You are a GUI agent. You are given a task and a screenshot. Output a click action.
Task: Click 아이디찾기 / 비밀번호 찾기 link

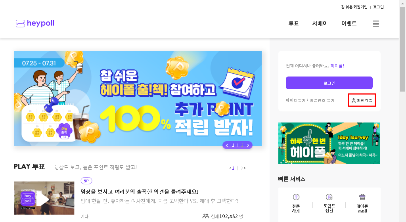(x=310, y=100)
